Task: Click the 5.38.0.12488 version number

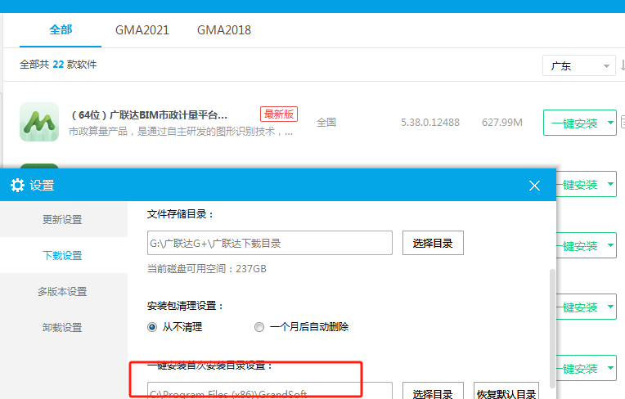Action: coord(430,123)
